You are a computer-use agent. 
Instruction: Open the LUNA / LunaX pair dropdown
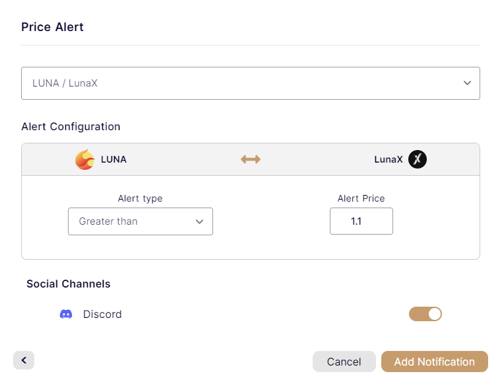tap(250, 83)
